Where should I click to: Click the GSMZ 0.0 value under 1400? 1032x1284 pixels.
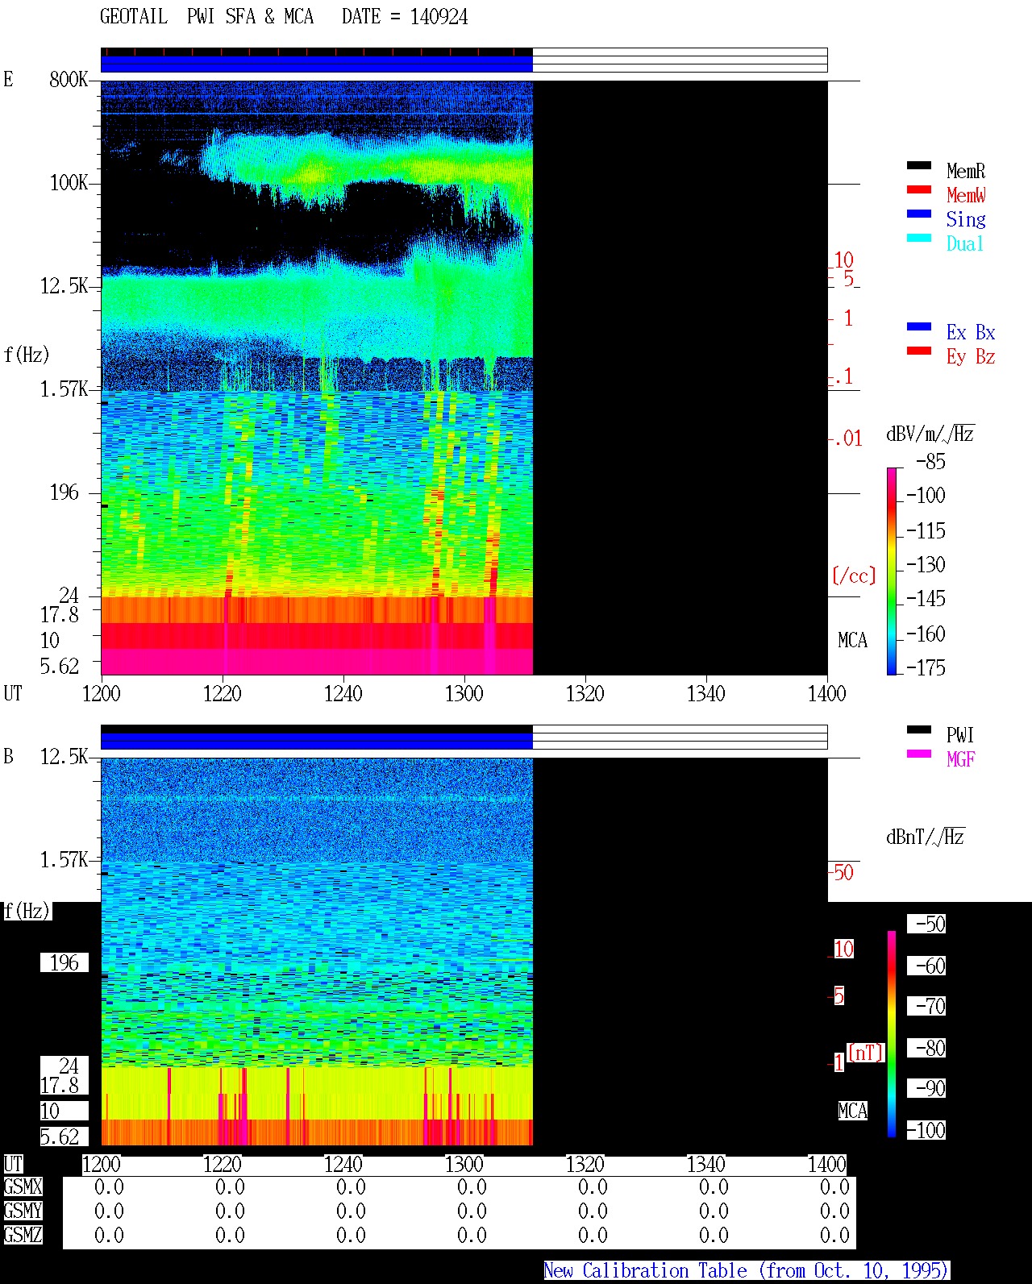click(834, 1235)
